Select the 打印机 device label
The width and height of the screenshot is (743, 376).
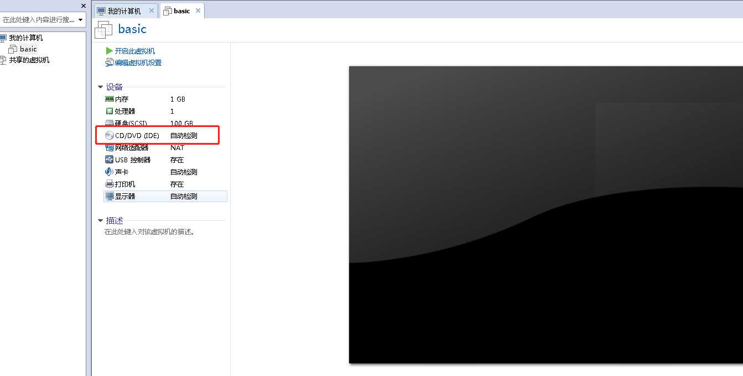tap(125, 184)
